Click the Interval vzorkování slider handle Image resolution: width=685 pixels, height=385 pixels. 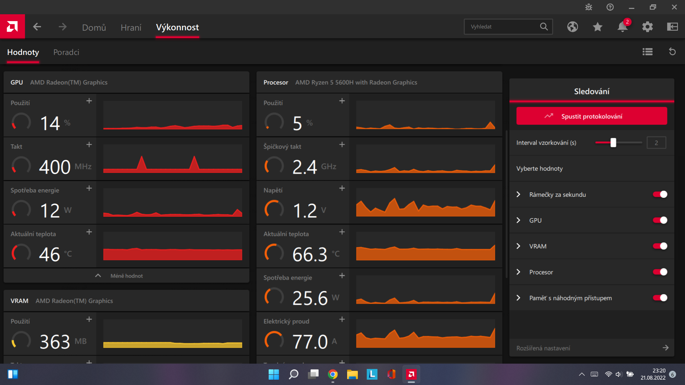click(613, 143)
